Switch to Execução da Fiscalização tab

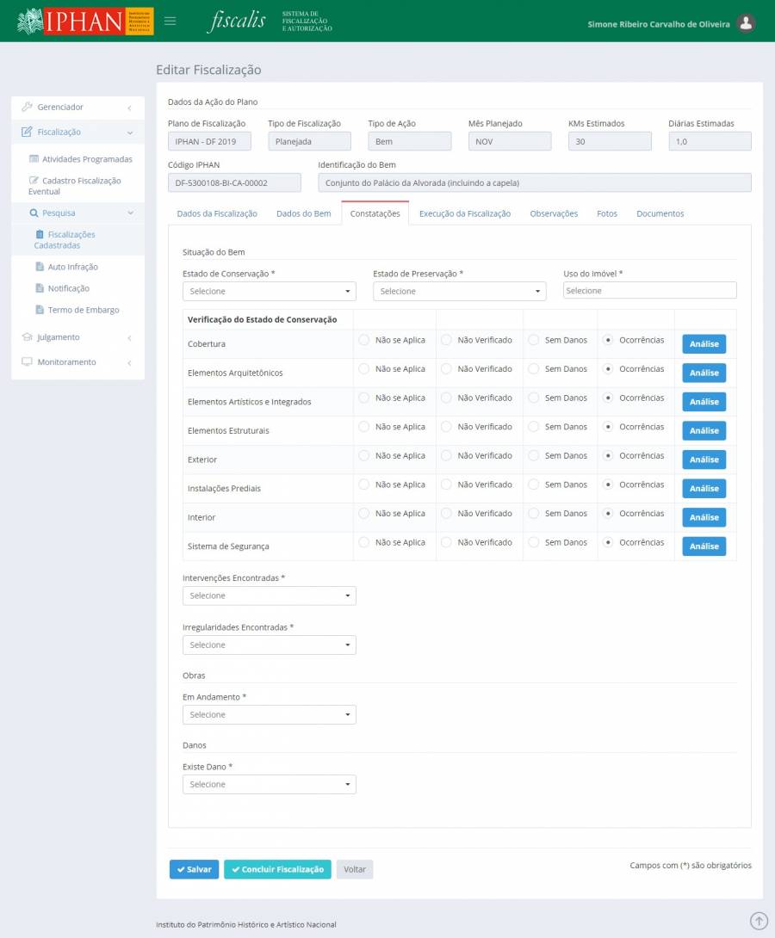[x=464, y=213]
